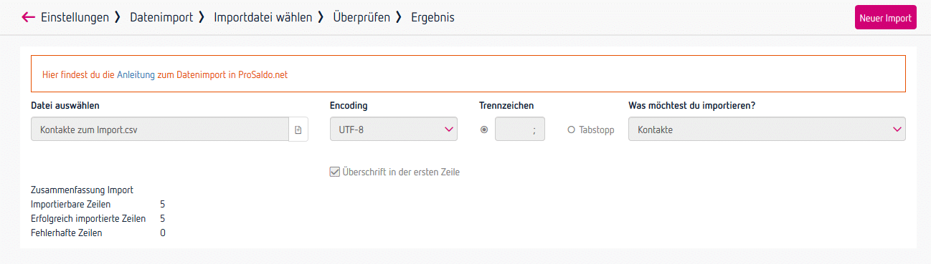Click chevron after Importdatei wählen breadcrumb
931x264 pixels.
pos(321,17)
